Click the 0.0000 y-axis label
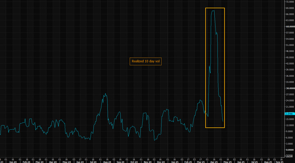295x163 pixels. (290, 150)
